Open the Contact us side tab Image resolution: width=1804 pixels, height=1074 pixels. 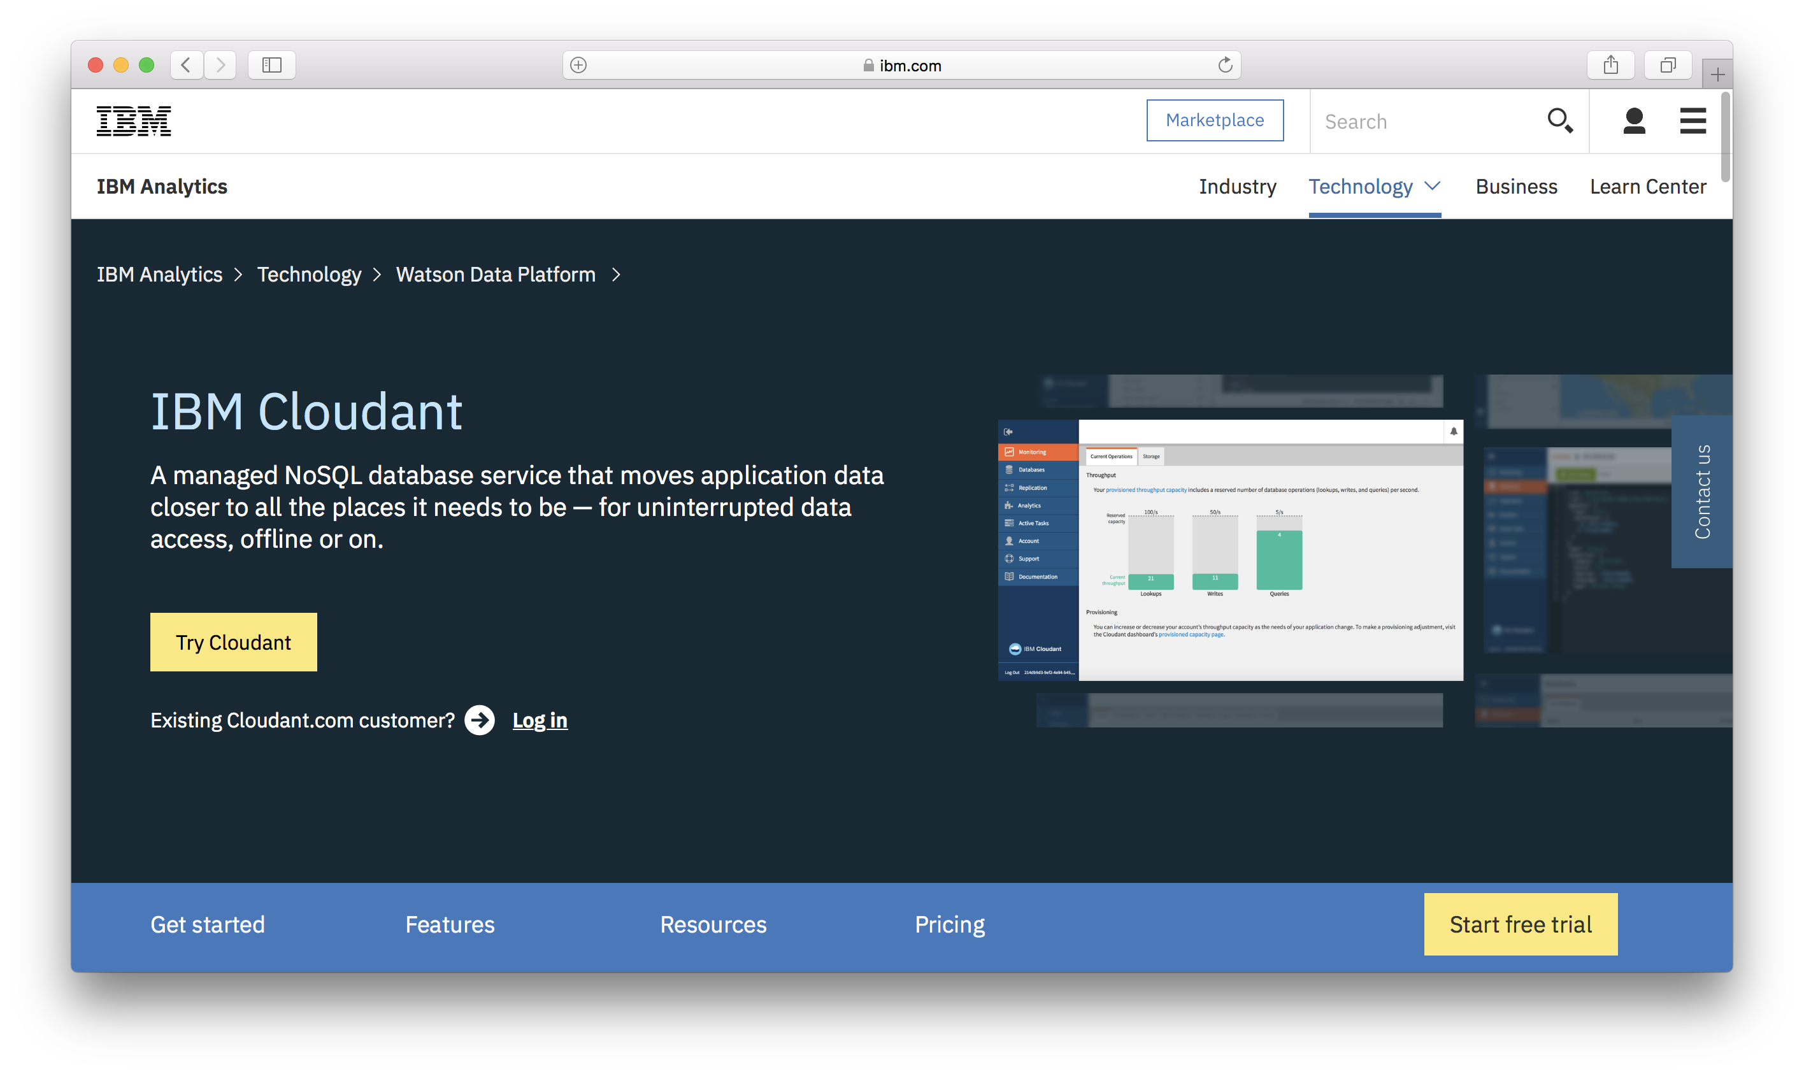(x=1701, y=491)
